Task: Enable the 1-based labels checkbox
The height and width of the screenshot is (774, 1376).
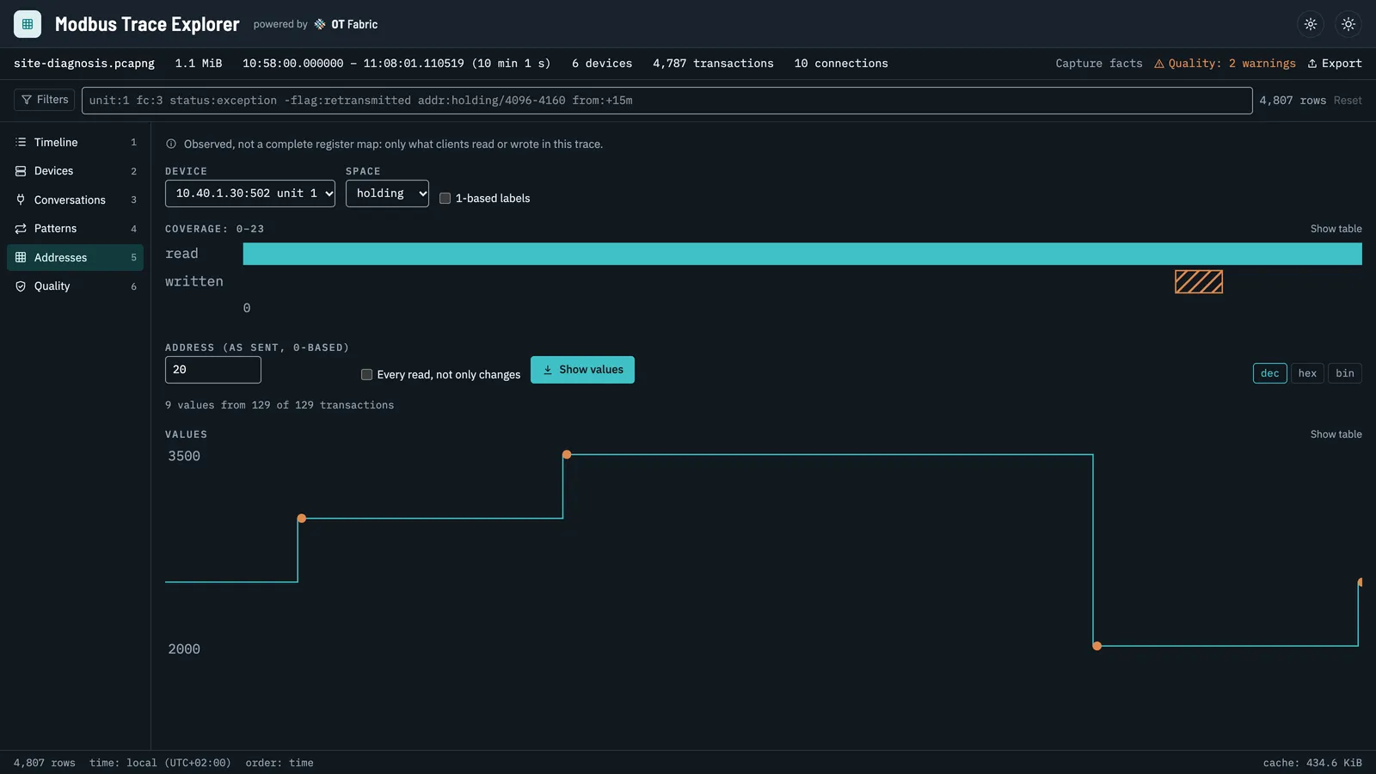Action: point(445,198)
